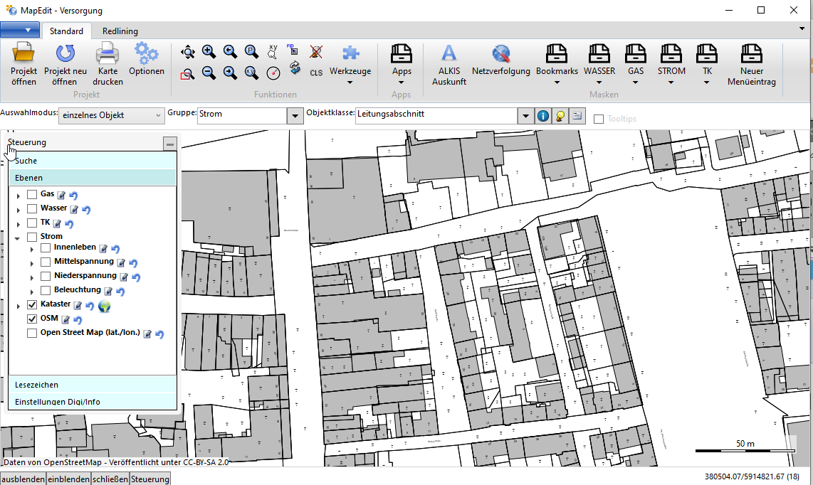Click the schließen button at the bottom
This screenshot has width=813, height=485.
[x=110, y=479]
